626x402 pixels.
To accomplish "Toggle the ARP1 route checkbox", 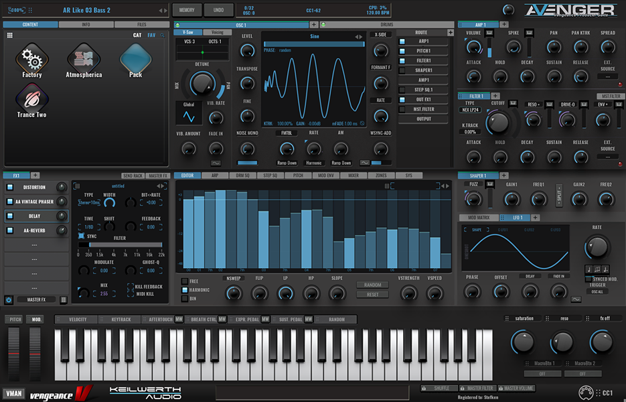I will [x=402, y=41].
